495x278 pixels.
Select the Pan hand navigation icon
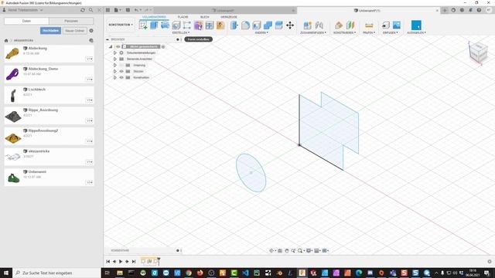287,250
